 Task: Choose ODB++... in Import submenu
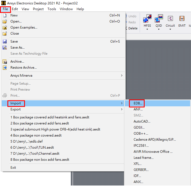[157, 134]
